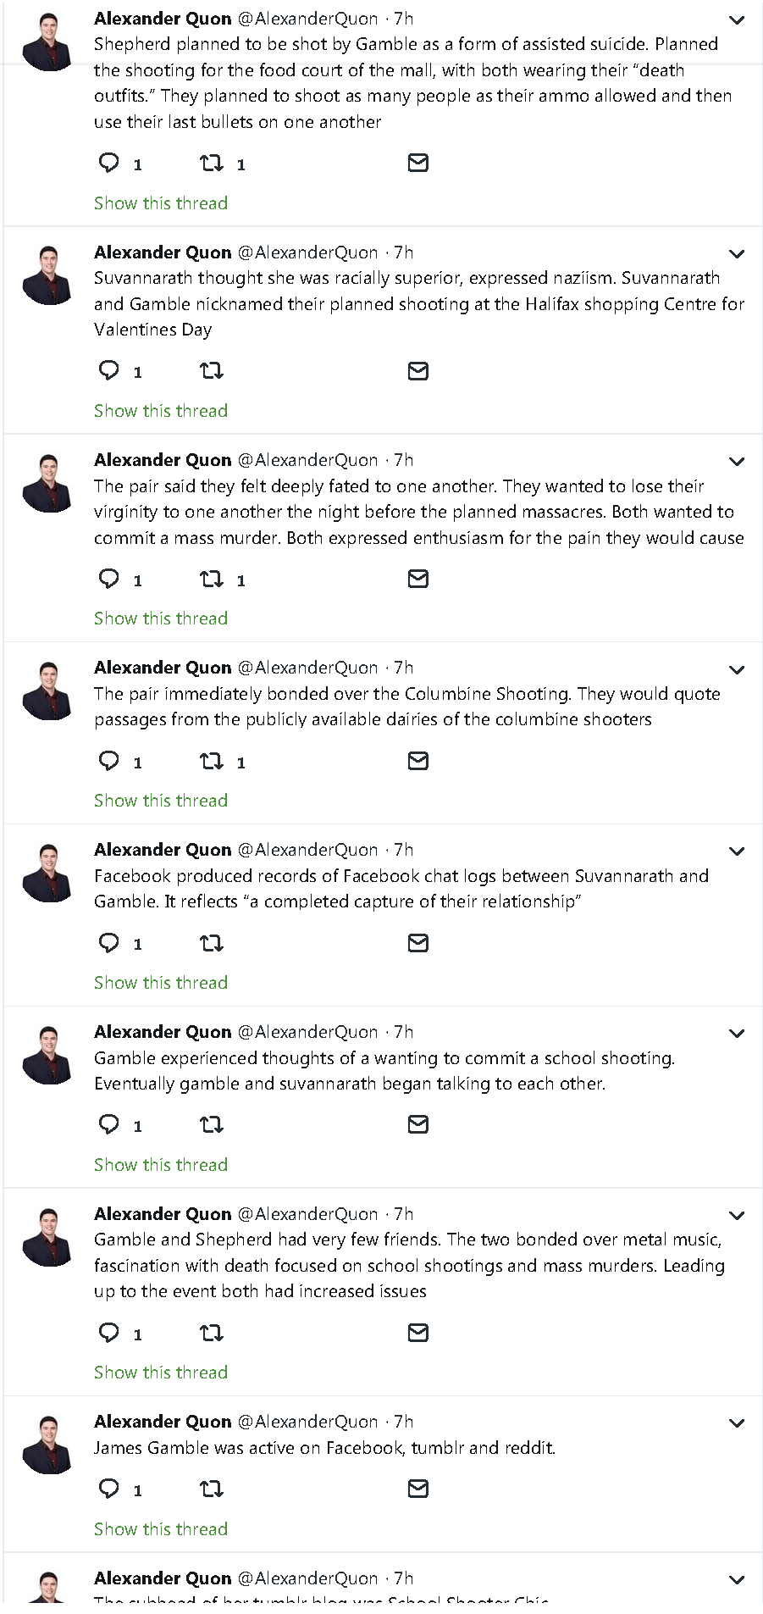Retweet the tweet about the pair feeling fated
The image size is (763, 1614).
(x=212, y=579)
